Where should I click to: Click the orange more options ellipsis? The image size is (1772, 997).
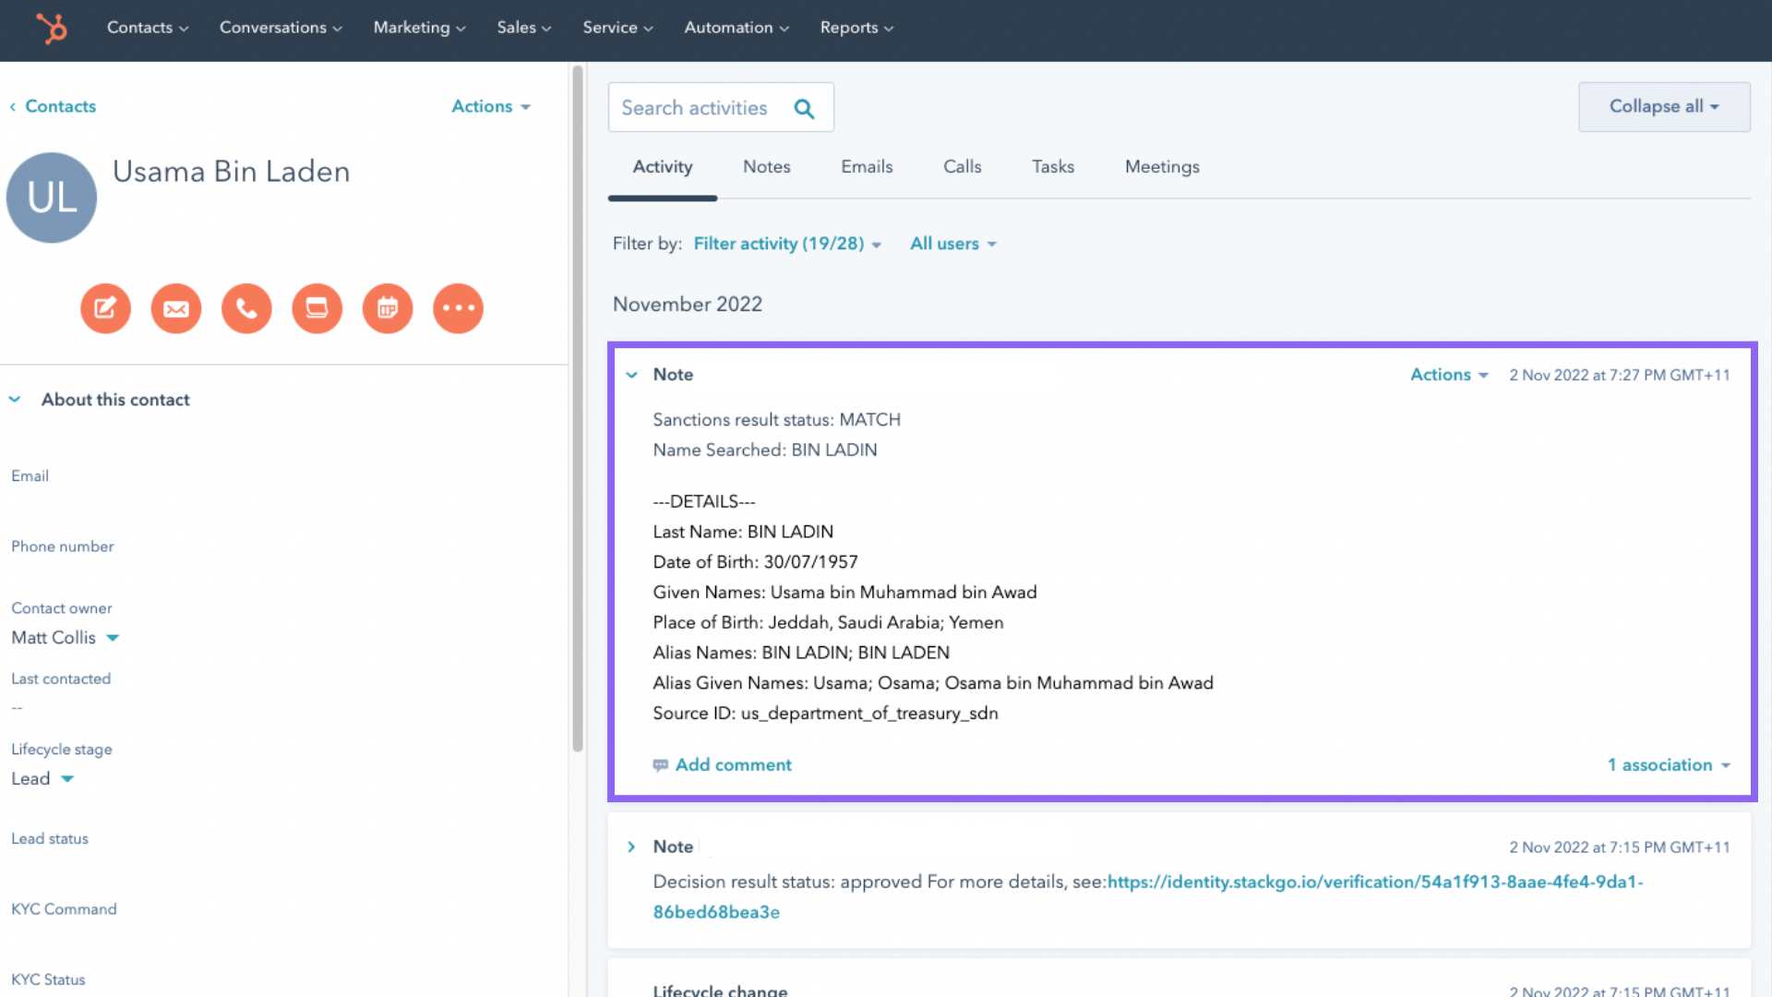(458, 308)
